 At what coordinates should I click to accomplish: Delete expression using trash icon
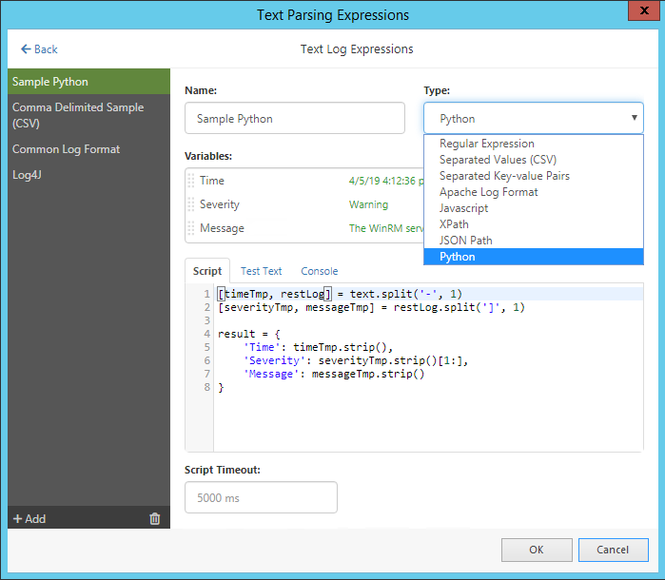[x=155, y=518]
